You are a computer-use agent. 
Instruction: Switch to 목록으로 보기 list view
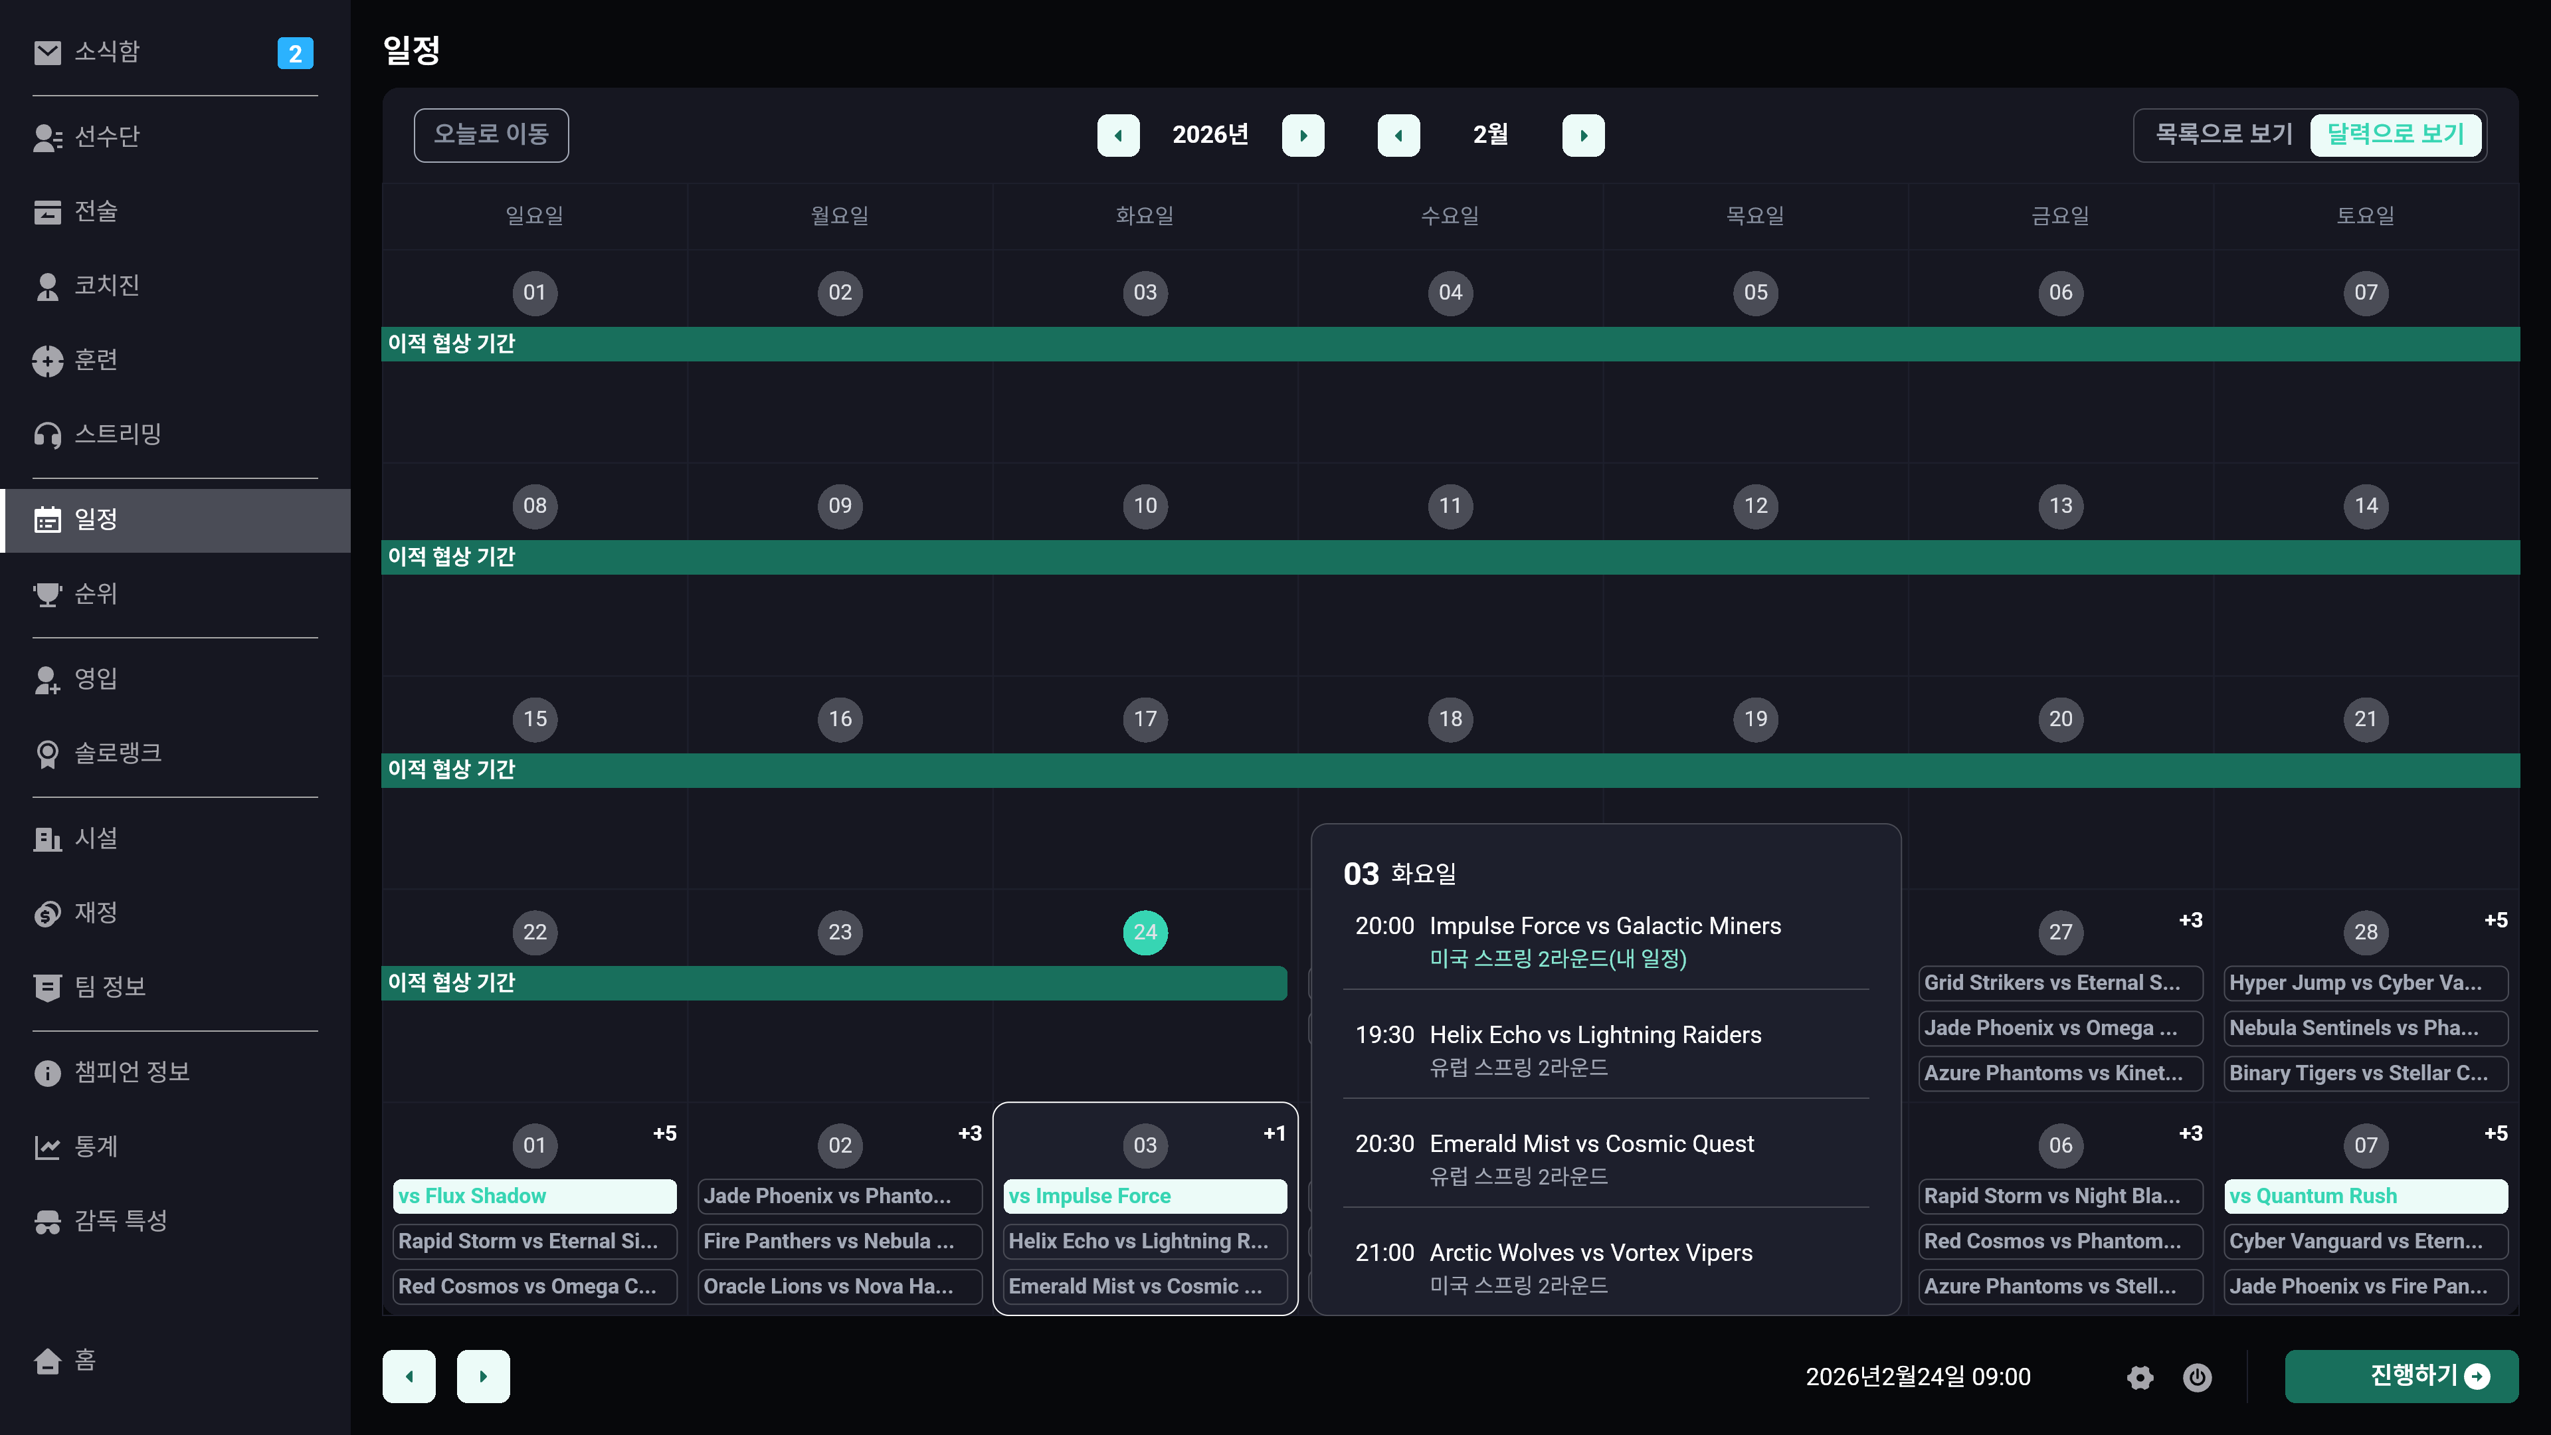pyautogui.click(x=2223, y=135)
